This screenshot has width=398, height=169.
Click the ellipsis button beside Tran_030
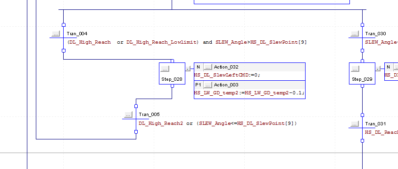click(x=354, y=34)
